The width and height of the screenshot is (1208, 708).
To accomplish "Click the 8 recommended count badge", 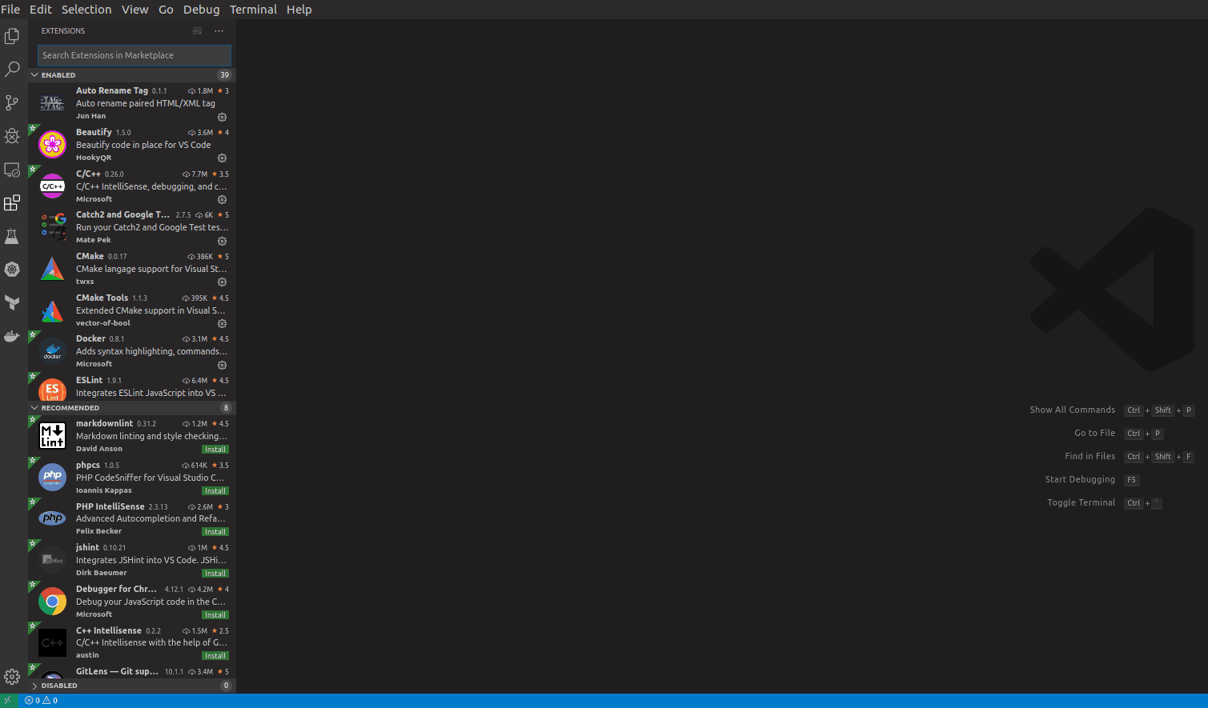I will click(x=226, y=408).
